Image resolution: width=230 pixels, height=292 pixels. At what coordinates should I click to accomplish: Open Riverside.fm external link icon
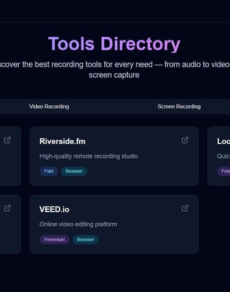tap(185, 140)
